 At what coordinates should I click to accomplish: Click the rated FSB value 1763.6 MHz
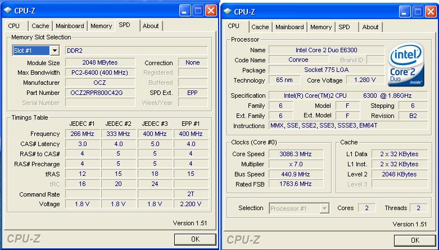click(296, 184)
